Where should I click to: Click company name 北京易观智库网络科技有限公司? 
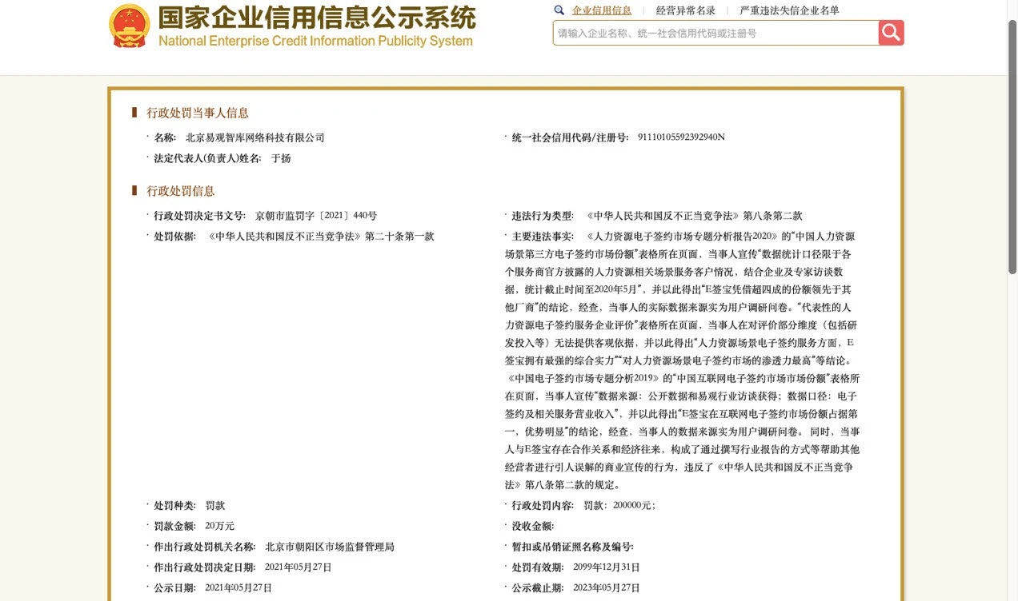[x=254, y=137]
